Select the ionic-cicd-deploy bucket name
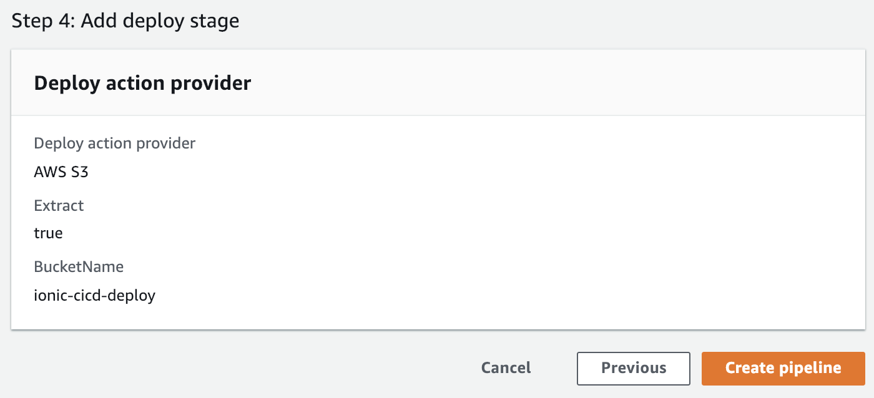The width and height of the screenshot is (874, 398). click(x=94, y=295)
